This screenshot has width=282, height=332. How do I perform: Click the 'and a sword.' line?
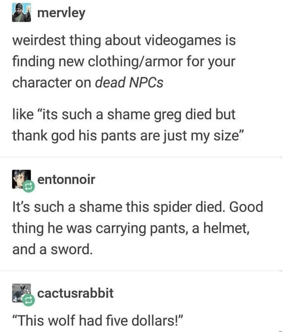pyautogui.click(x=53, y=249)
